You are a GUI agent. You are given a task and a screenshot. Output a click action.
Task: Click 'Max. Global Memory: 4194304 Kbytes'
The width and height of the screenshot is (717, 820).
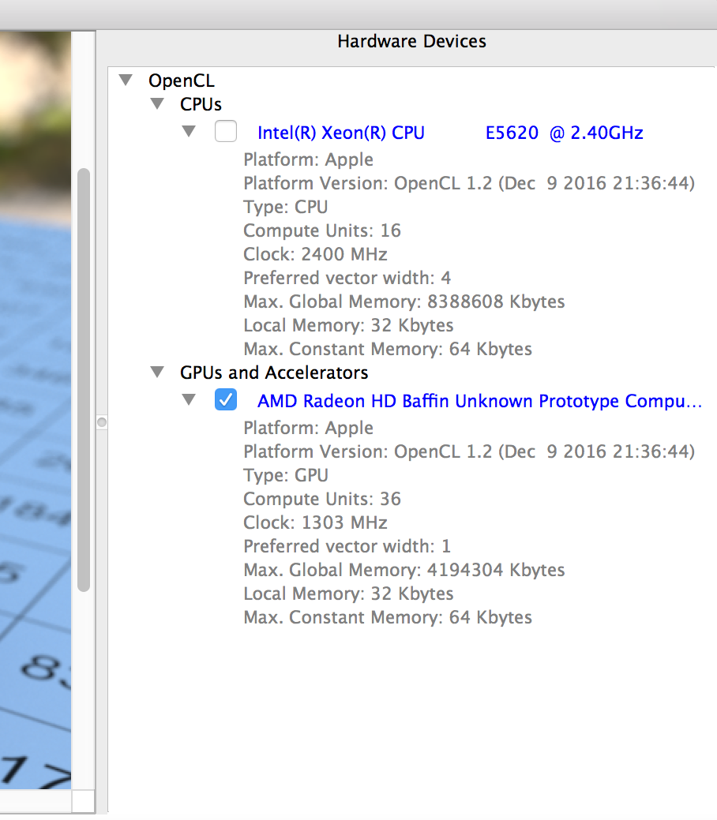tap(404, 570)
